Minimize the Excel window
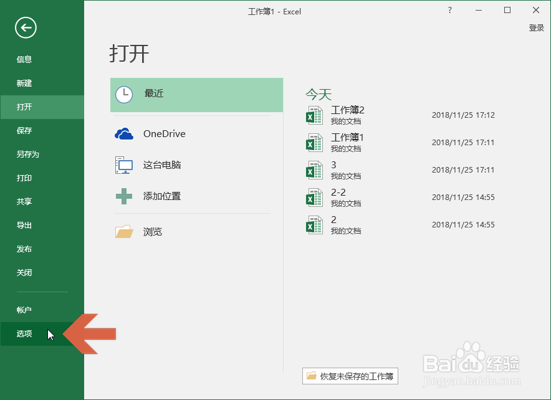The height and width of the screenshot is (400, 551). coord(478,10)
